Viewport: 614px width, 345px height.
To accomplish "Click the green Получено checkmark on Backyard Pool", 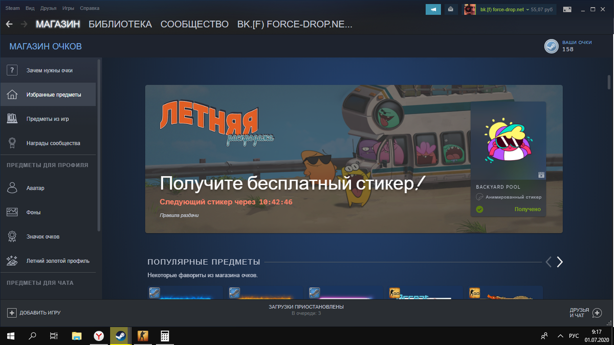I will pyautogui.click(x=480, y=209).
